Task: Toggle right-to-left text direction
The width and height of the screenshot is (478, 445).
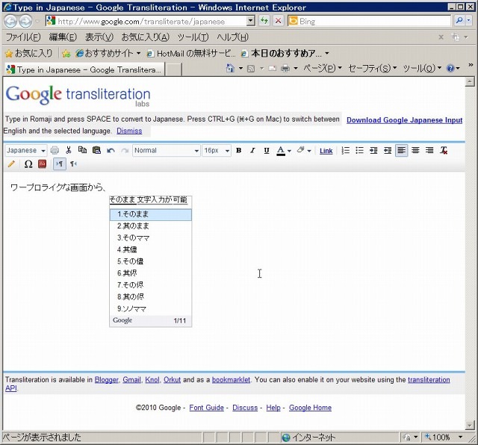Action: (73, 164)
